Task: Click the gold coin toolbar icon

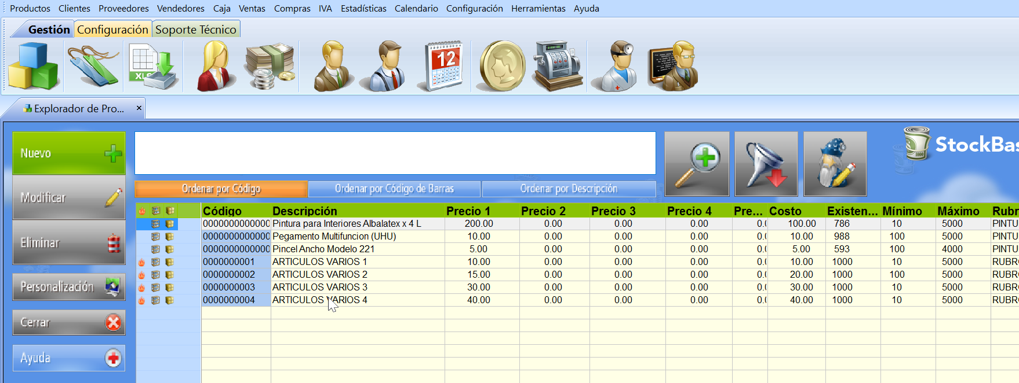Action: coord(502,67)
